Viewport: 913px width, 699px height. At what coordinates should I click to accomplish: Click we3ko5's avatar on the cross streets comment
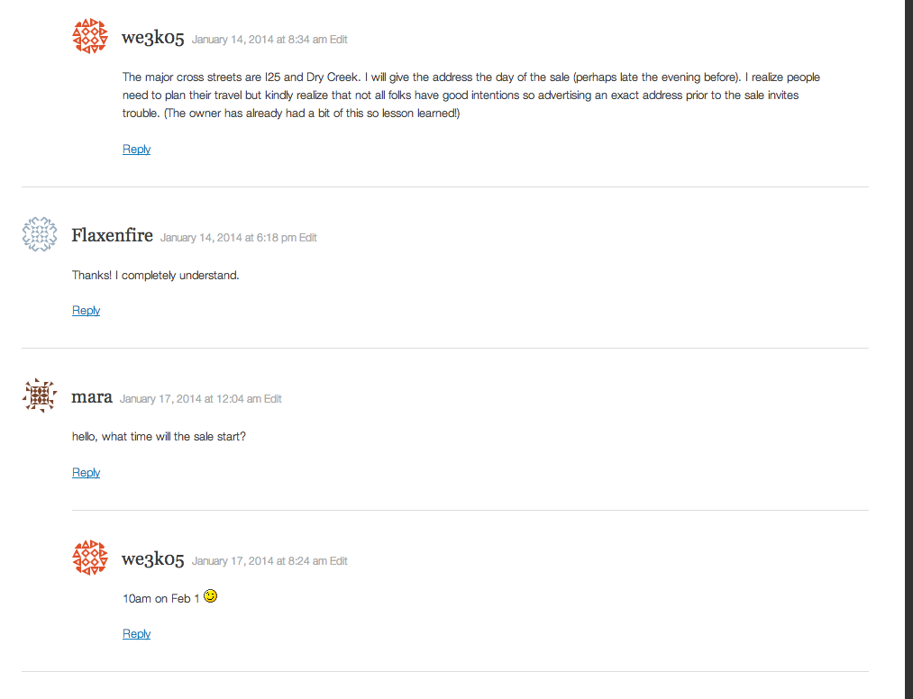[x=89, y=37]
